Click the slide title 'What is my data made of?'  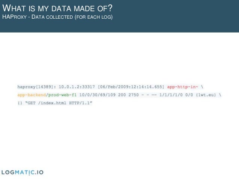point(57,8)
